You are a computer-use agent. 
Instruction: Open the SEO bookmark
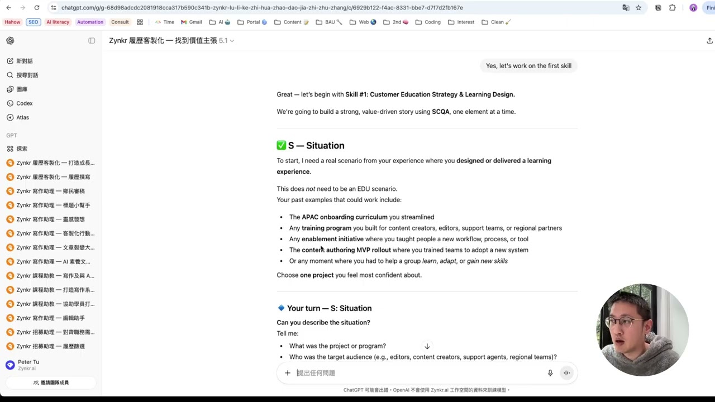(34, 22)
